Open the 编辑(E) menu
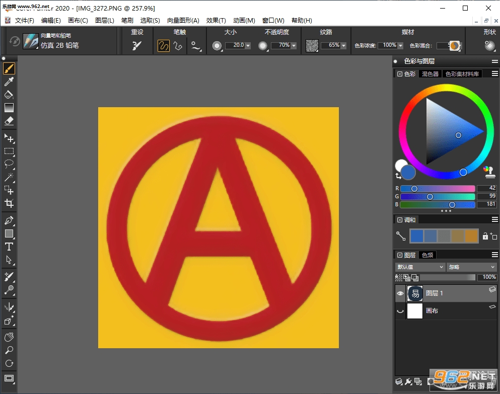Screen dimensions: 500x394 (51, 21)
